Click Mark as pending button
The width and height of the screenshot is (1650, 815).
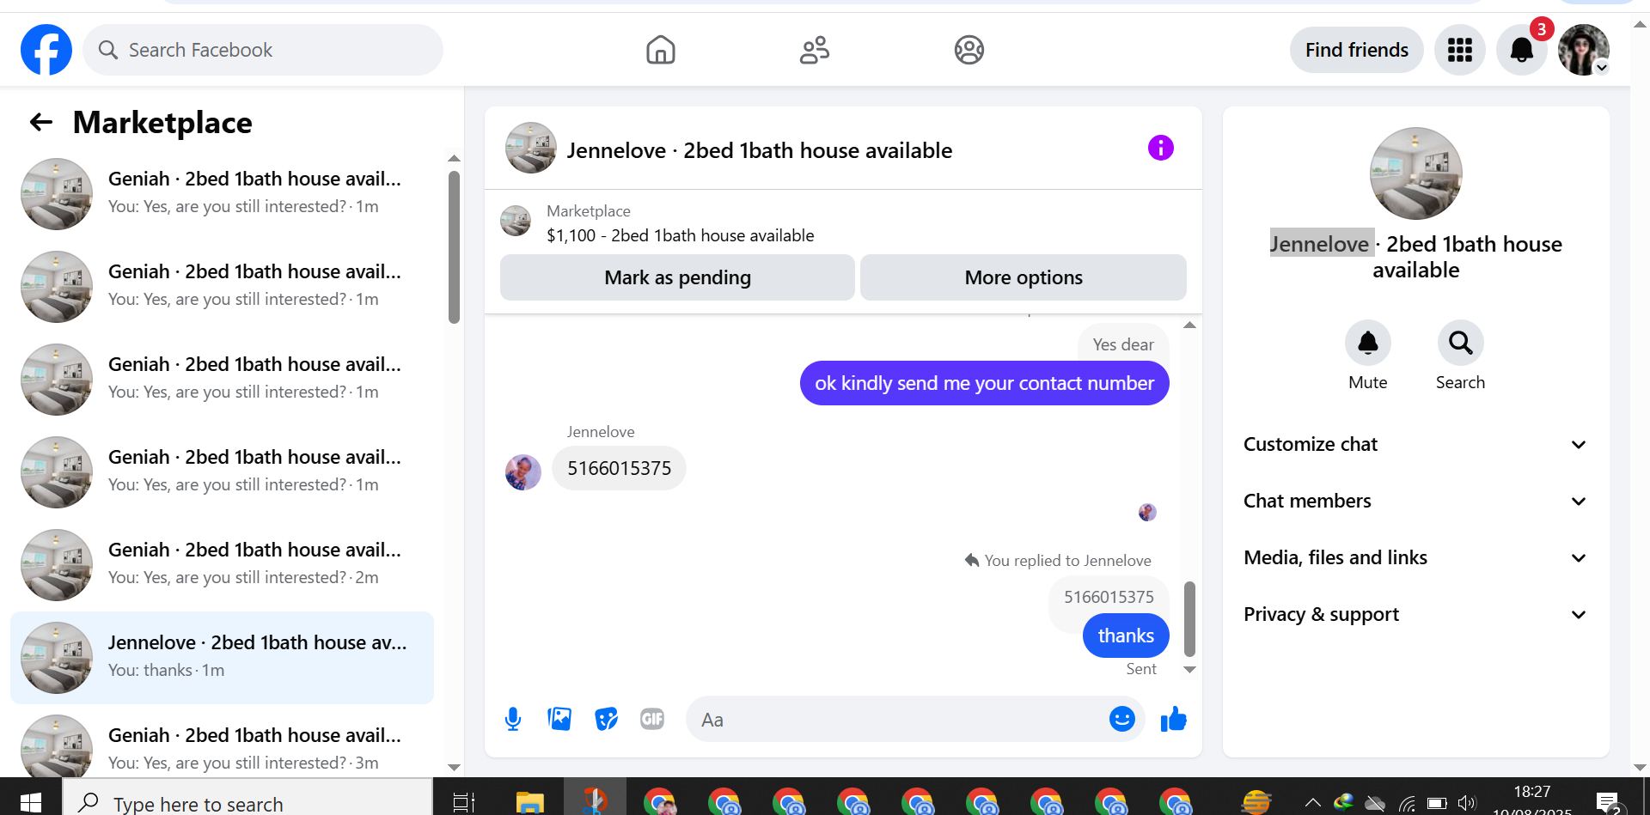[x=677, y=277]
